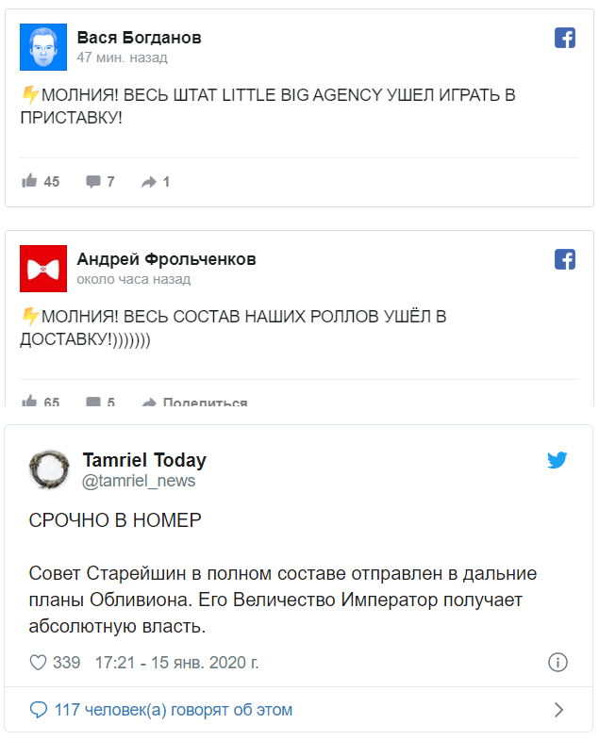Viewport: 599px width, 740px height.
Task: Click Вася Богданов's avatar picture
Action: [x=43, y=47]
